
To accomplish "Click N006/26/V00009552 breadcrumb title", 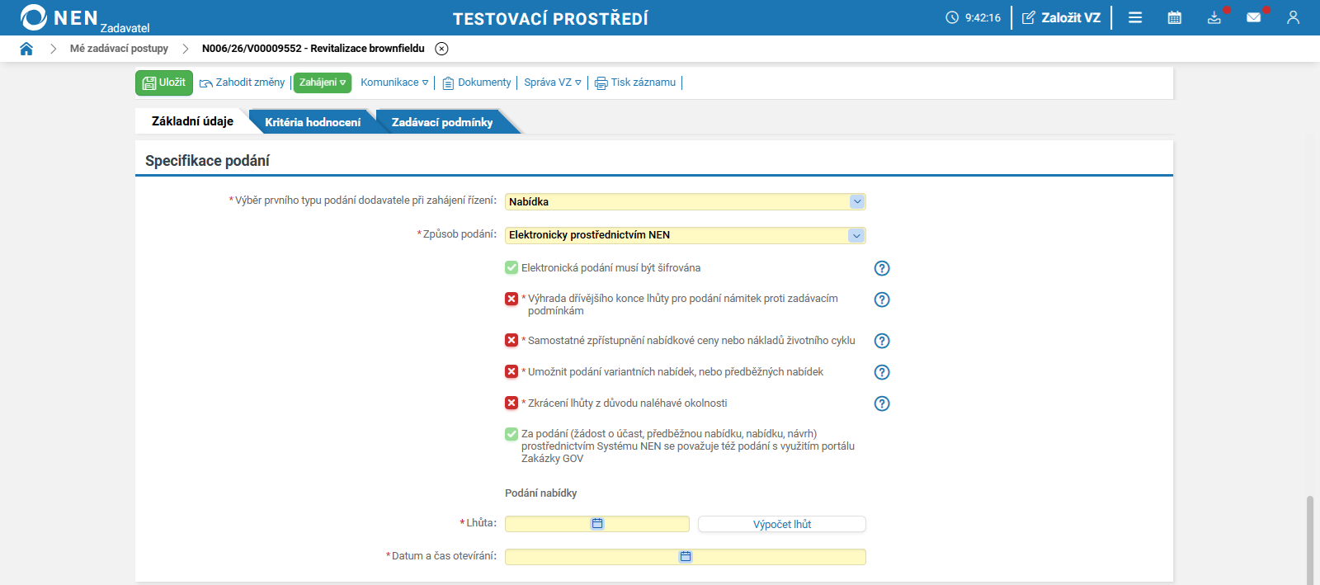I will click(313, 49).
